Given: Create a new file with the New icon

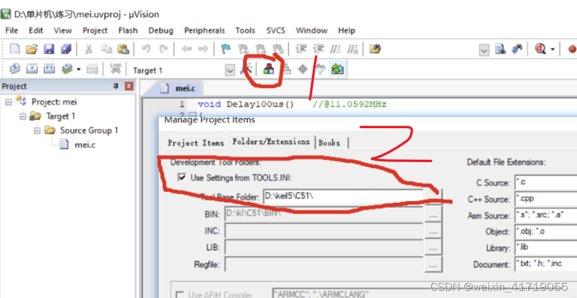Looking at the screenshot, I should click(x=15, y=49).
